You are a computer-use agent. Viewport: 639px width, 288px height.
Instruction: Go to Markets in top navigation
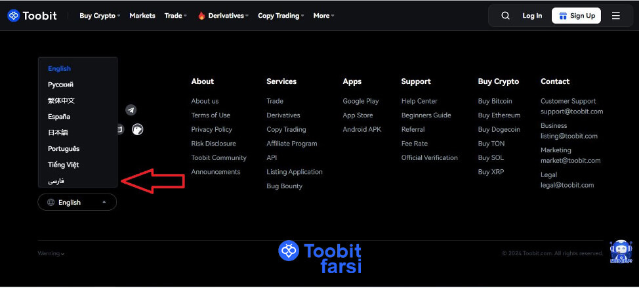tap(142, 16)
